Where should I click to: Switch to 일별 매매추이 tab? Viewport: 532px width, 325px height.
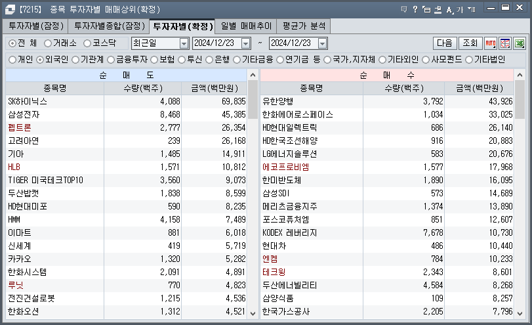point(246,26)
